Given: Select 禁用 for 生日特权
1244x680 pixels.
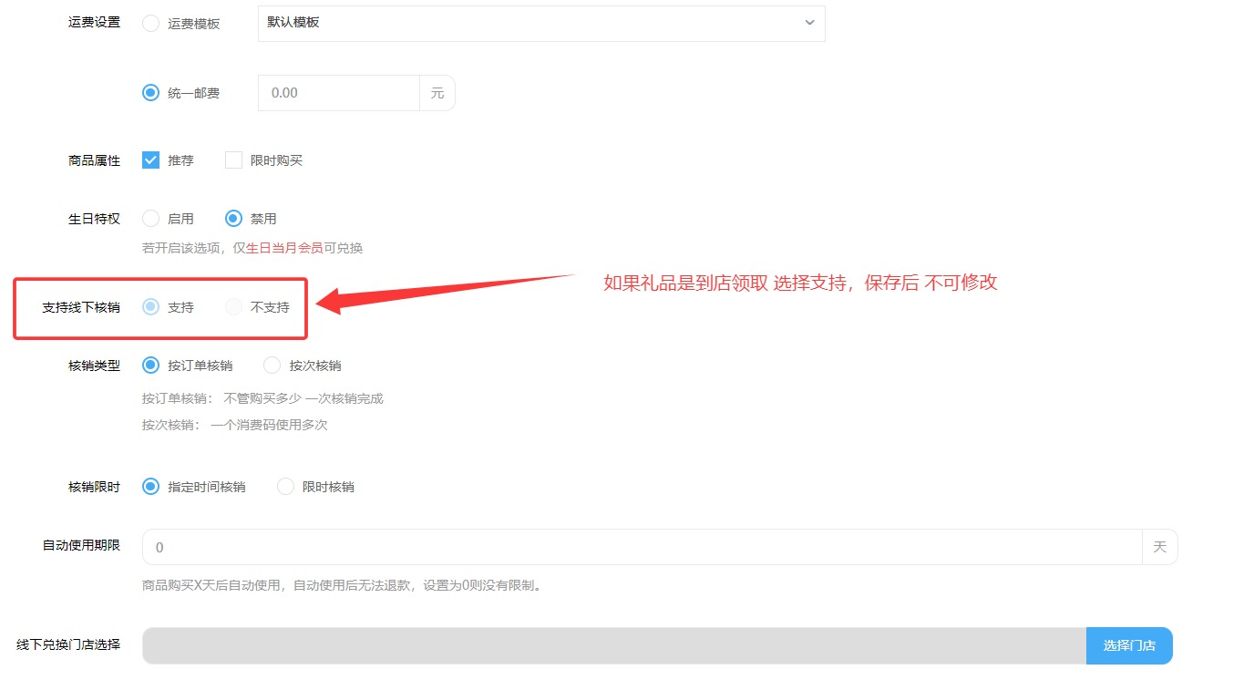Looking at the screenshot, I should coord(234,219).
